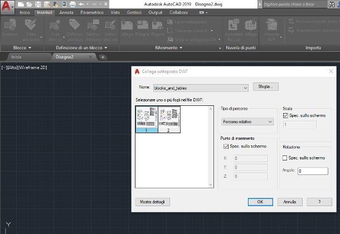
Task: Enable Rotazione Spec. sullo schermo checkbox
Action: (286, 158)
